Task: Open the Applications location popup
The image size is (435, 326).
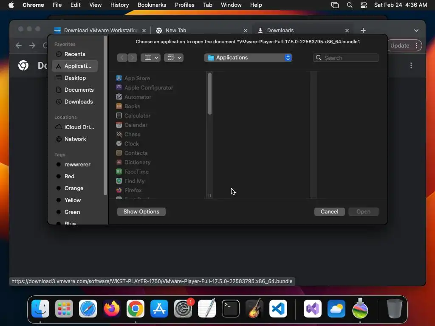Action: point(248,58)
